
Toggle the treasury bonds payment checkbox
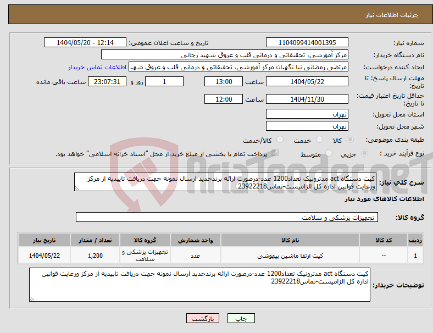[275, 152]
